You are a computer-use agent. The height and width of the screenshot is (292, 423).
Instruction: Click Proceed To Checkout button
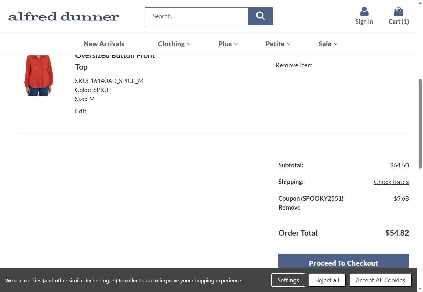tap(343, 261)
